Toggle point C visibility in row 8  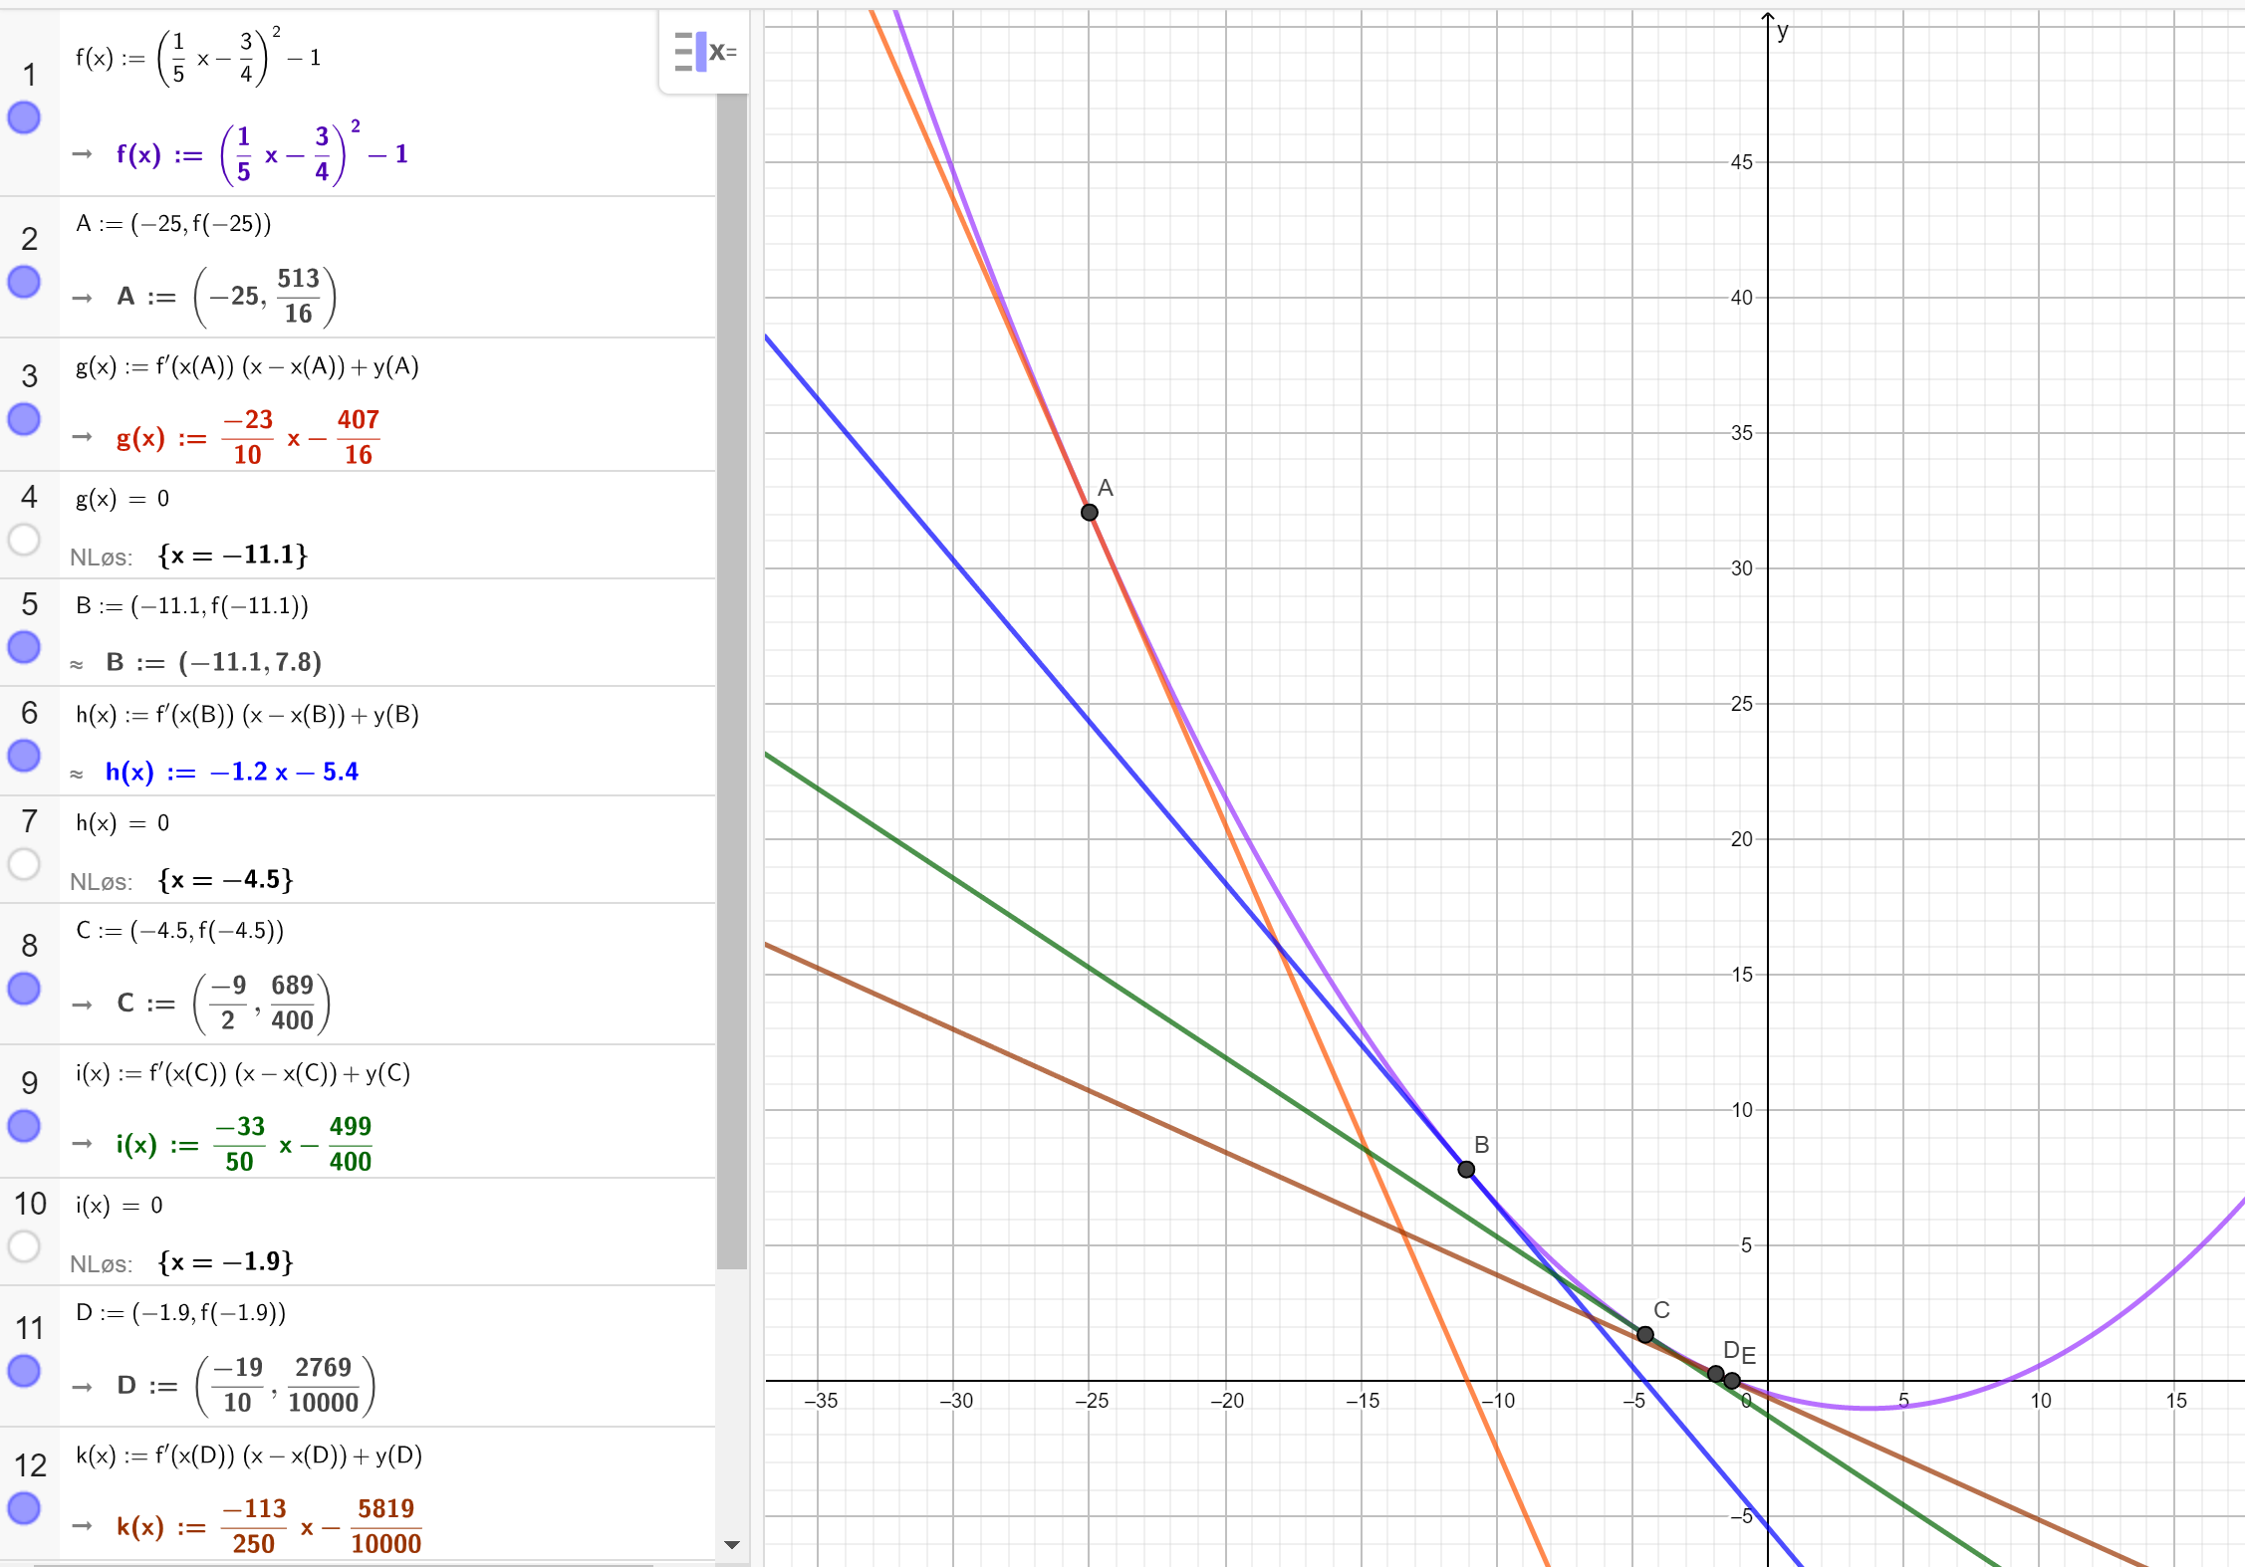pyautogui.click(x=24, y=989)
